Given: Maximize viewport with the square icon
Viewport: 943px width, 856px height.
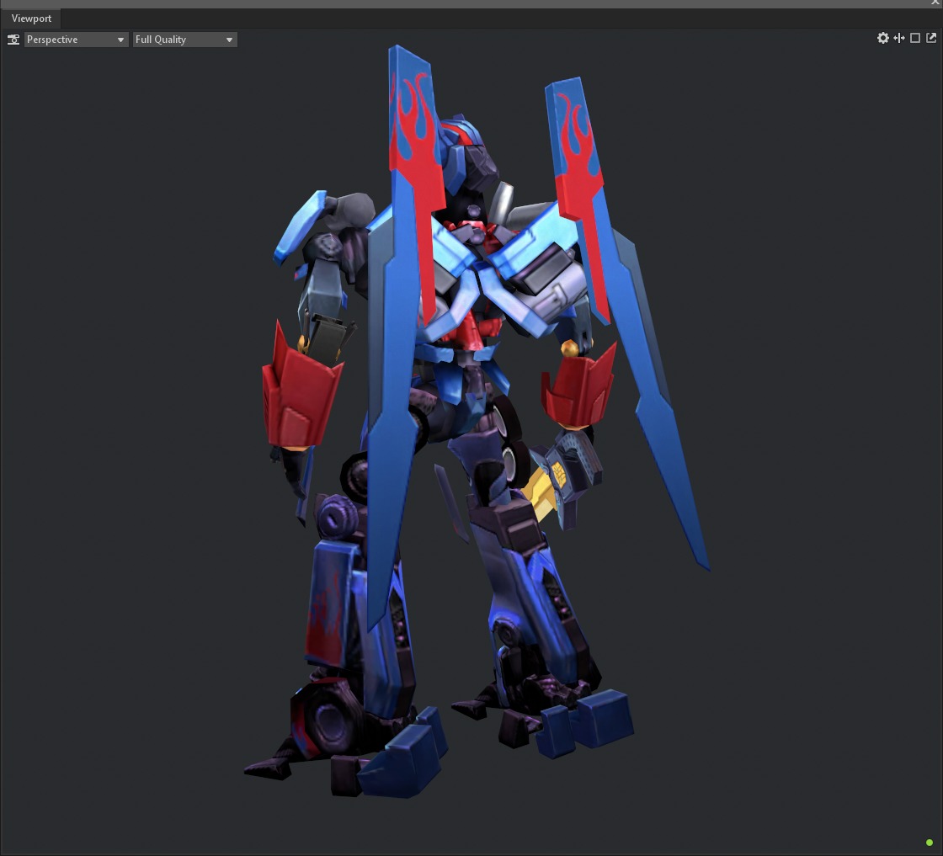Looking at the screenshot, I should click(x=915, y=39).
